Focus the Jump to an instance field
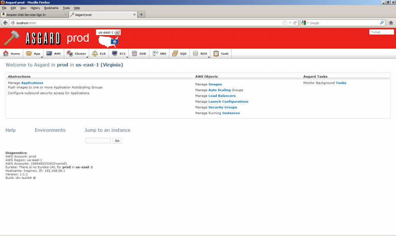The height and width of the screenshot is (236, 396). (x=98, y=141)
